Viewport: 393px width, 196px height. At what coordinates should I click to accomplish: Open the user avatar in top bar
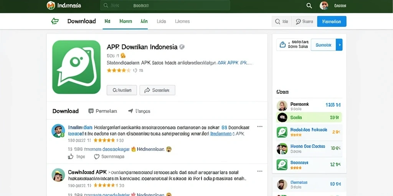(324, 5)
